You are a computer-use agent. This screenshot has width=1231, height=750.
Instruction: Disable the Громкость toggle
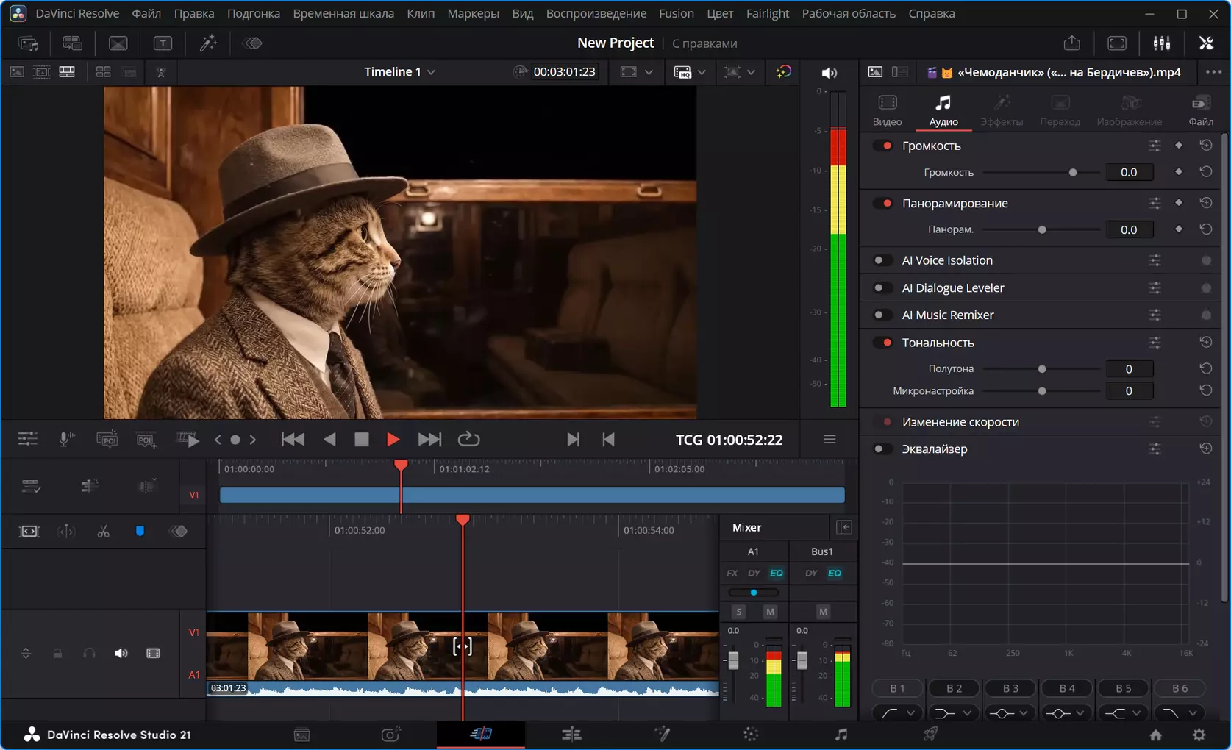[x=882, y=146]
